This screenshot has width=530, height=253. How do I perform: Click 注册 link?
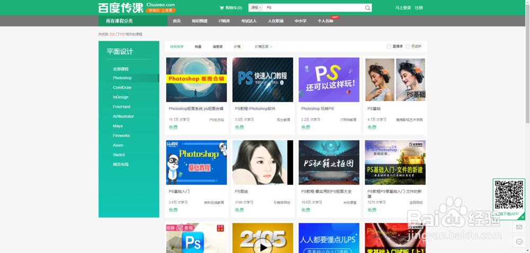tap(419, 8)
